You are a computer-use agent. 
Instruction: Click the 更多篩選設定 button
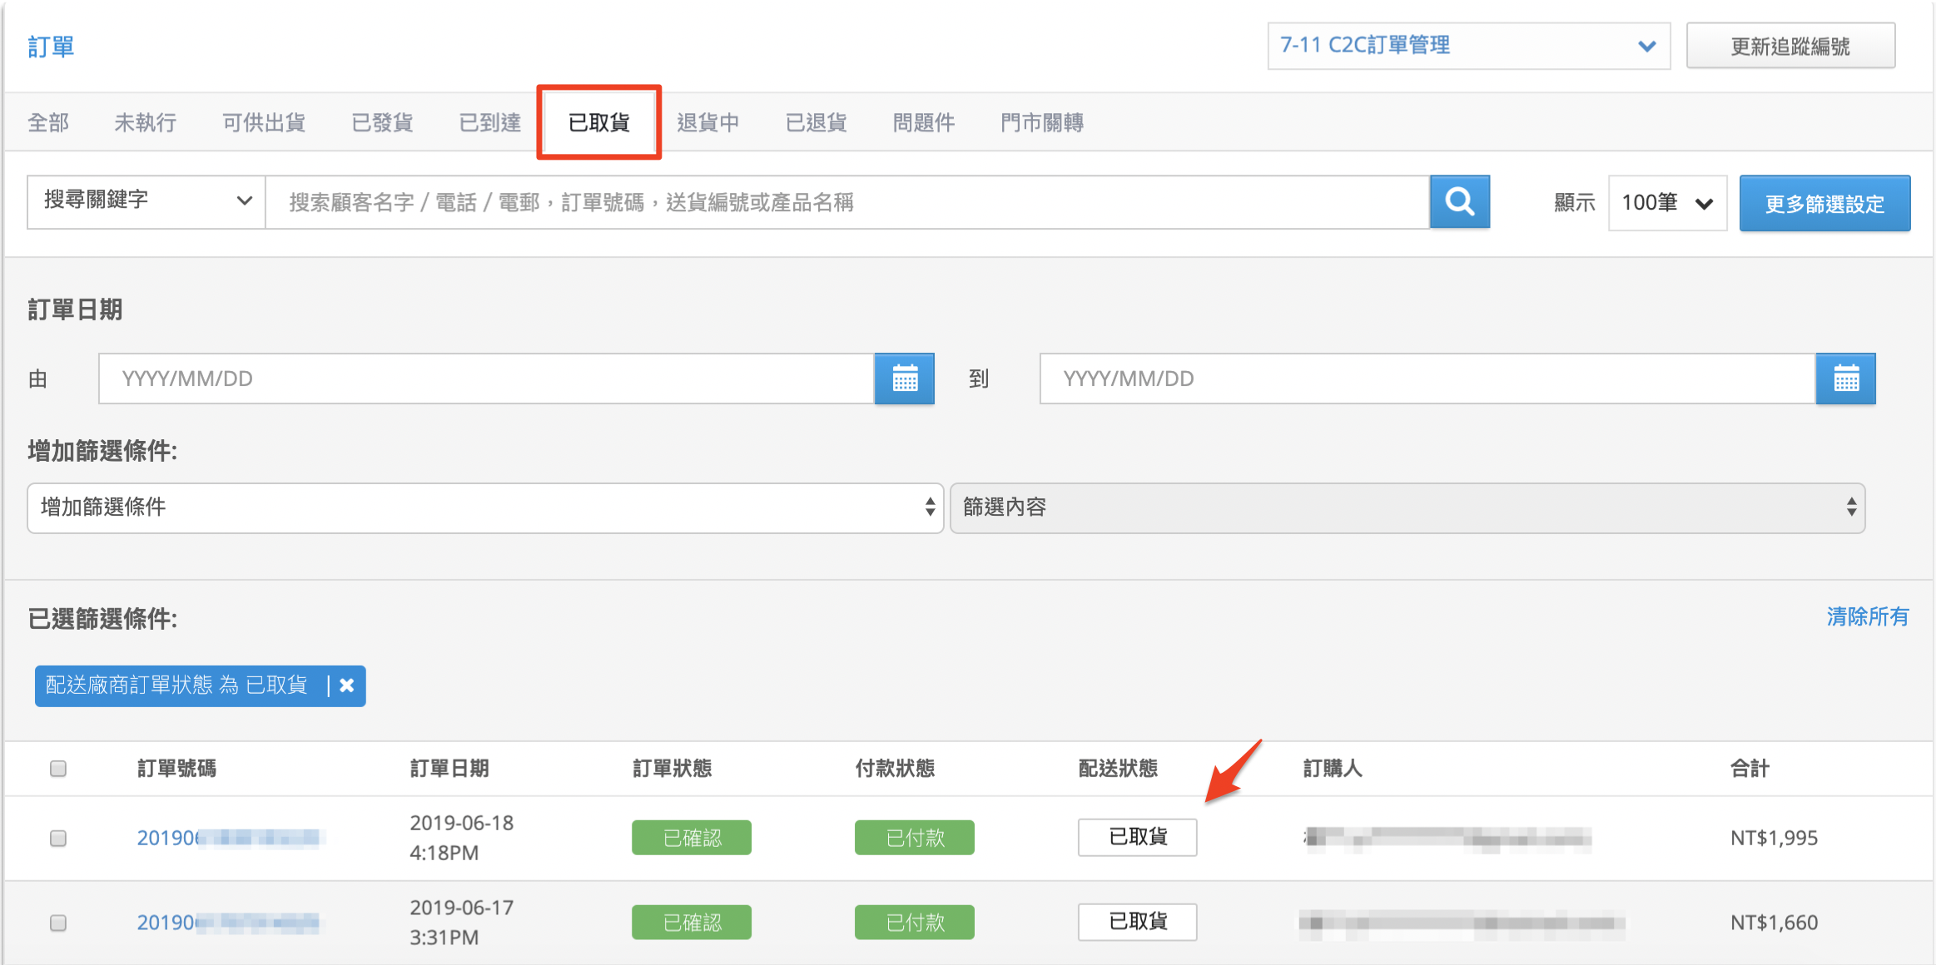[x=1824, y=203]
